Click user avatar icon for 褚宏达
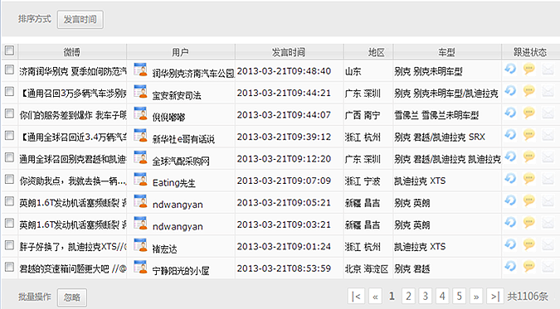This screenshot has width=560, height=309. pyautogui.click(x=140, y=244)
